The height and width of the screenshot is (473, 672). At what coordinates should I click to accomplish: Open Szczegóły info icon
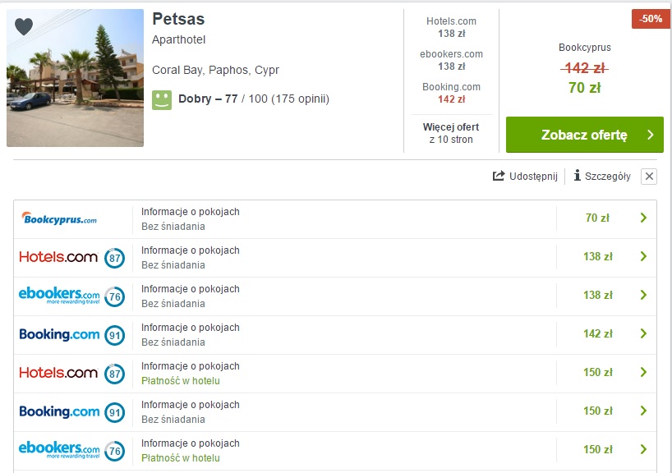(x=578, y=175)
